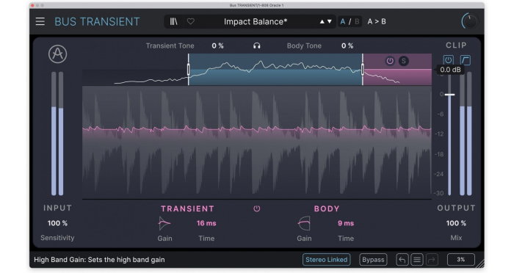Toggle the Clip power button
The height and width of the screenshot is (273, 514).
(448, 60)
